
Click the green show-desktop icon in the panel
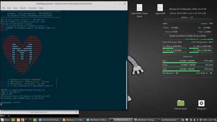coord(13,120)
